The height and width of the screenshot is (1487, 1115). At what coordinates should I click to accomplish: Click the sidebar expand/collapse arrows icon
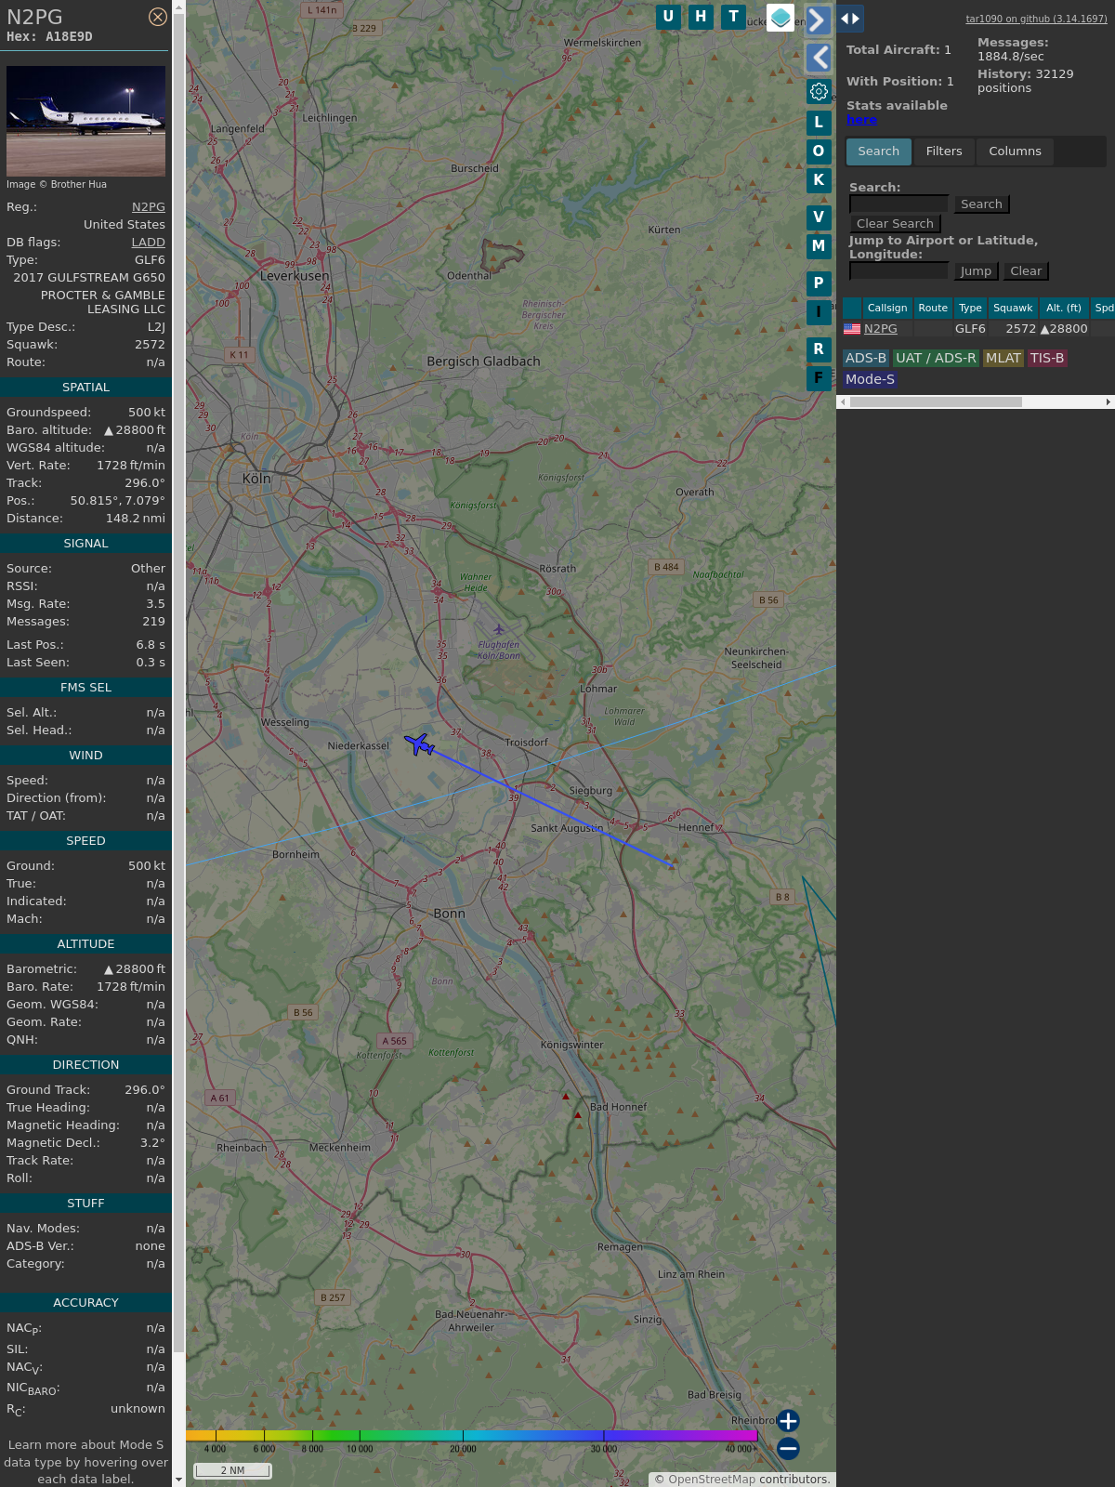pos(849,18)
